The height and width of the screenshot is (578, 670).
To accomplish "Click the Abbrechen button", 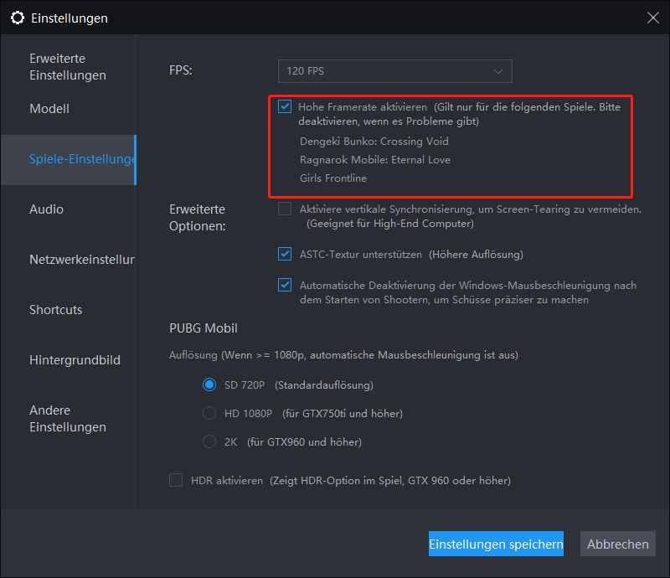I will [618, 544].
